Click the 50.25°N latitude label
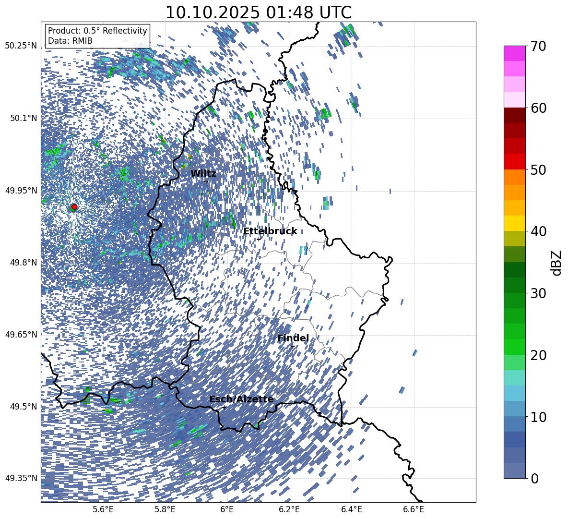 tap(21, 46)
